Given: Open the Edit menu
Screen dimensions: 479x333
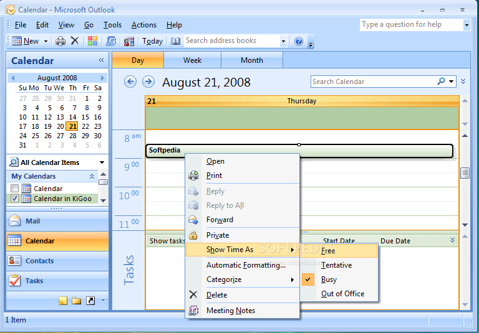Looking at the screenshot, I should [42, 25].
